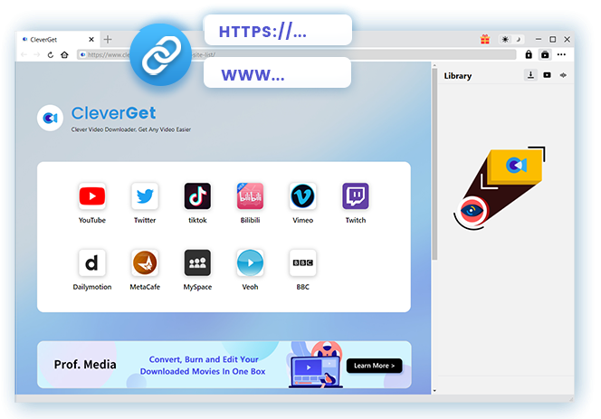Image resolution: width=601 pixels, height=419 pixels.
Task: Click the padlock icon in toolbar
Action: pos(529,54)
